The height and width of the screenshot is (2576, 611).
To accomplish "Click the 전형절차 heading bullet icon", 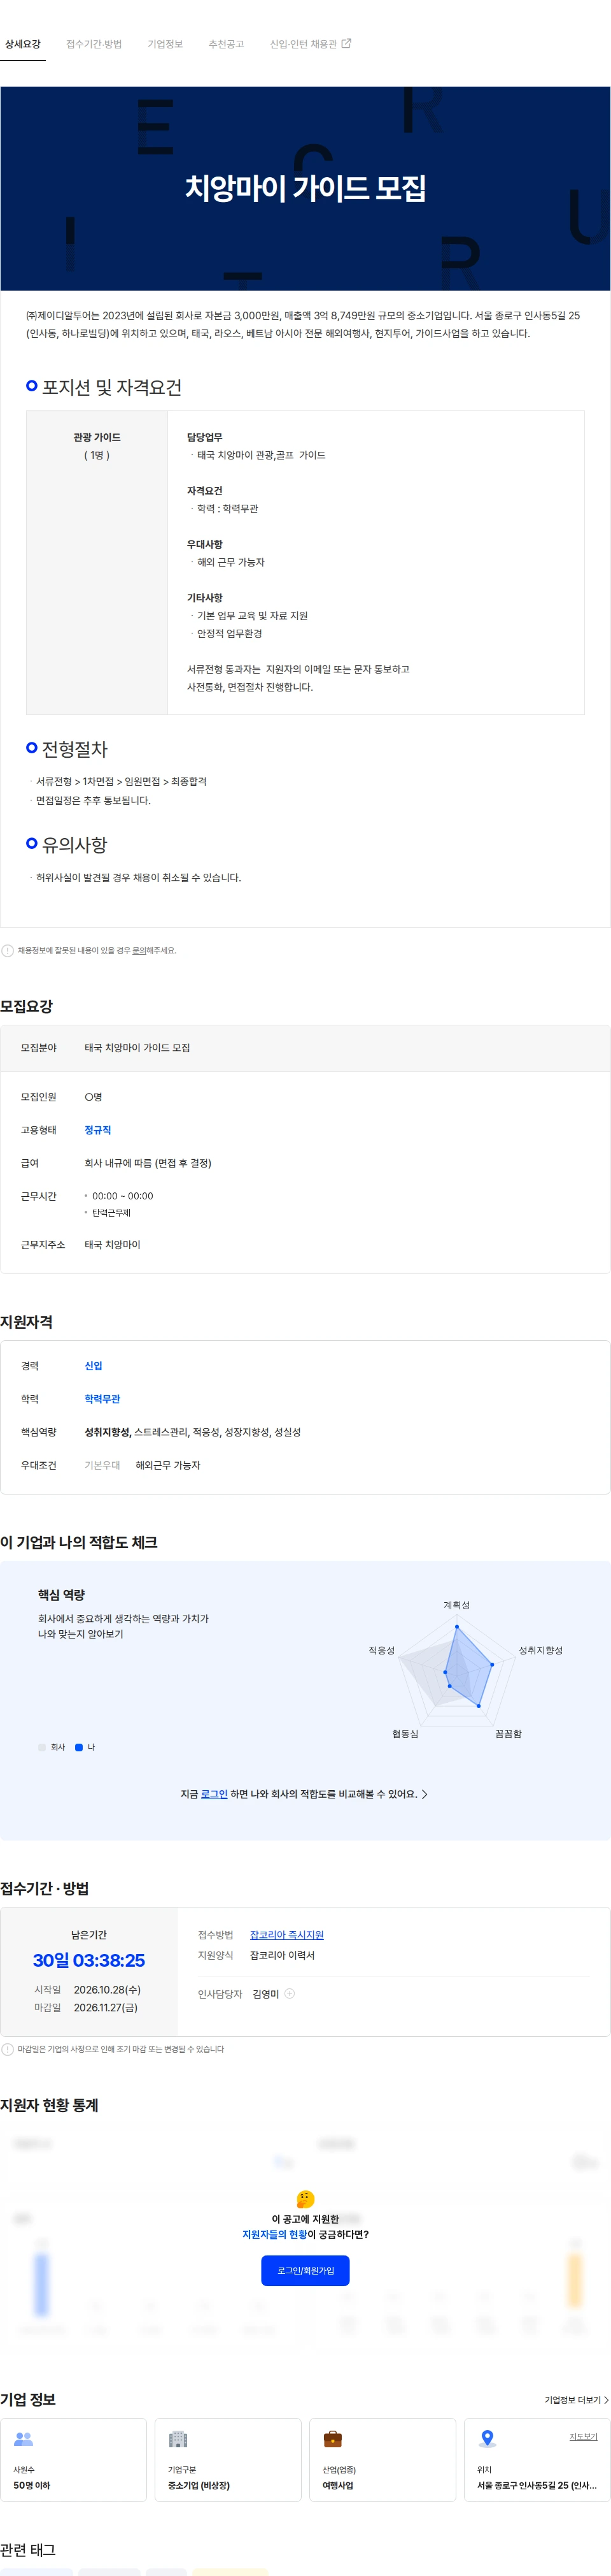I will coord(32,747).
